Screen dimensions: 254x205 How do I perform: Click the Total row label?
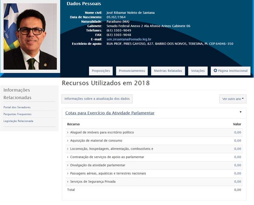click(71, 190)
